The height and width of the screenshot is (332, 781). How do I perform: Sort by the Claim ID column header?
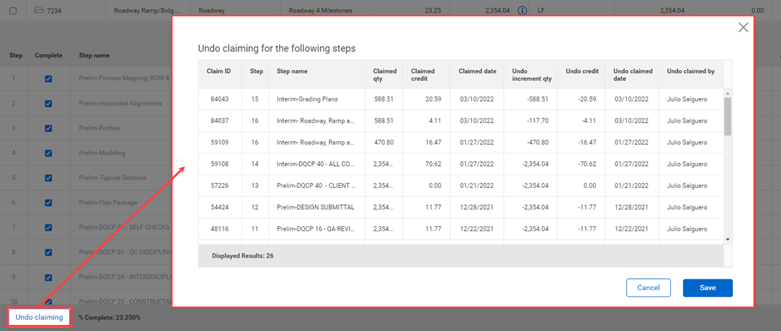[219, 71]
